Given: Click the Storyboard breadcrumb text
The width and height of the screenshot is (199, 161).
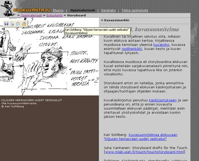Looking at the screenshot, I should (x=77, y=15).
